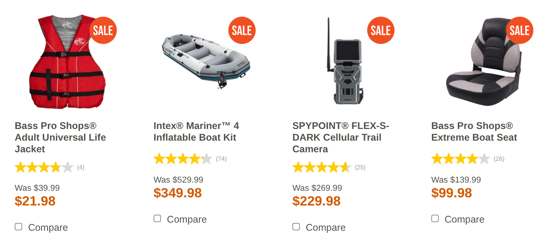The image size is (550, 249).
Task: Select the star rating for the Extreme Boat Seat
Action: 461,159
